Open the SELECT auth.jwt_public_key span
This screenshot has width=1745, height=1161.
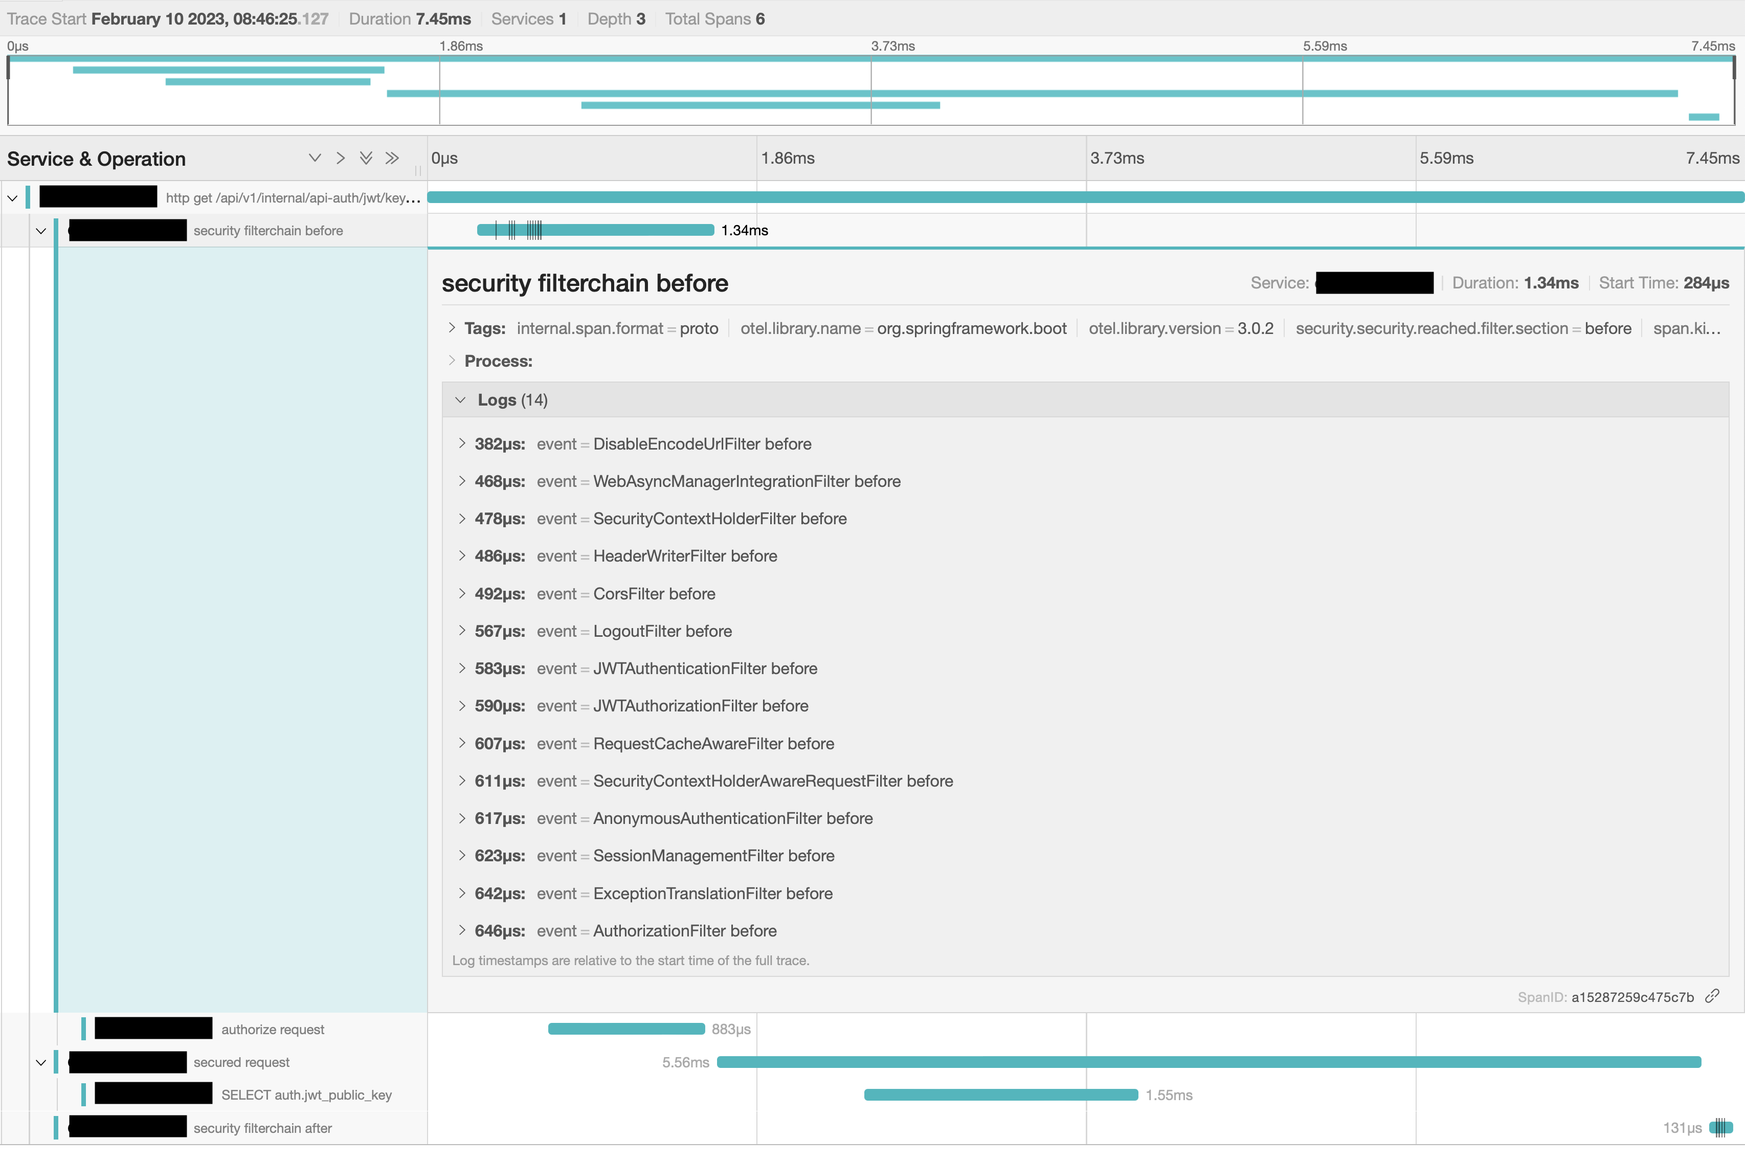tap(306, 1095)
